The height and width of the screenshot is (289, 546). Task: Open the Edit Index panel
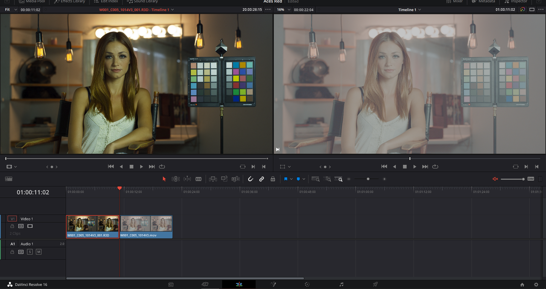(106, 2)
